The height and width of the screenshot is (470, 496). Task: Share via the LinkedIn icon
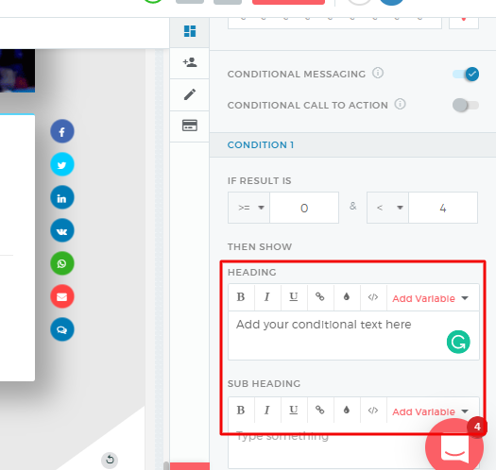[62, 197]
